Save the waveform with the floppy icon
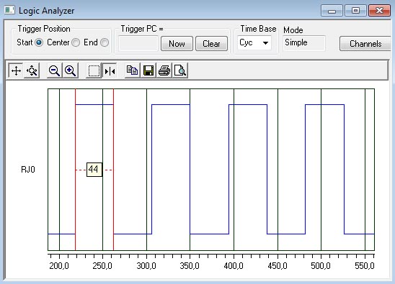395x284 pixels. point(148,70)
